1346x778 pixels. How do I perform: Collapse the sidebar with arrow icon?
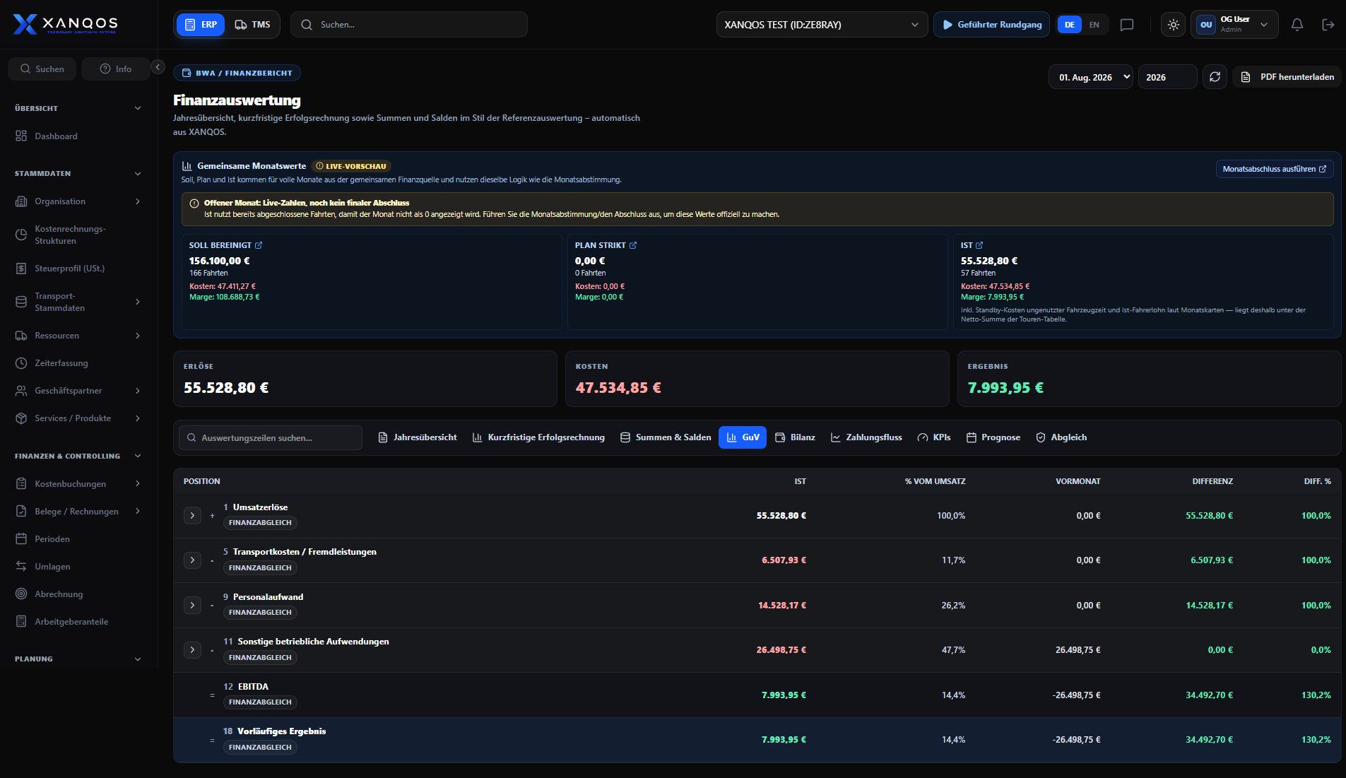158,67
